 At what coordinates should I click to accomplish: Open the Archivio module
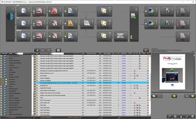click(134, 24)
